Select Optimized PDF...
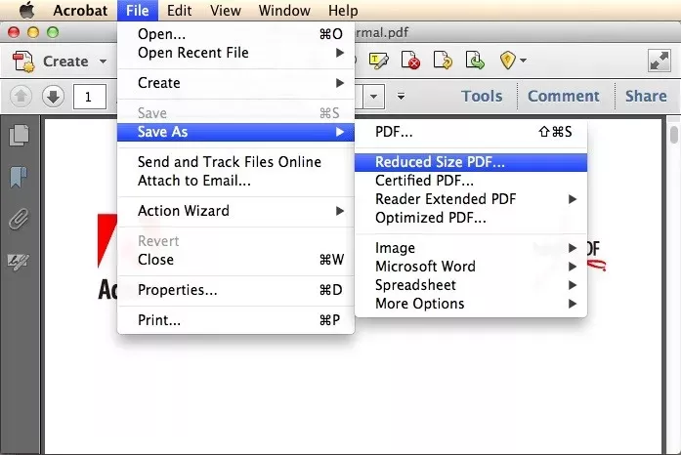The height and width of the screenshot is (455, 681). pyautogui.click(x=471, y=218)
